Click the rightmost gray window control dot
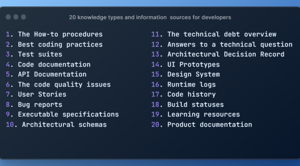This screenshot has height=166, width=300. tap(23, 17)
